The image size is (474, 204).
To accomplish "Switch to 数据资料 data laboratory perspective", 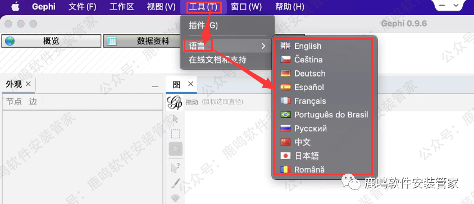I will tap(142, 41).
